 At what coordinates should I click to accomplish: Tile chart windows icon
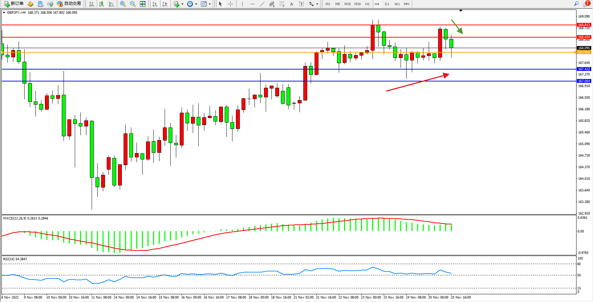tap(143, 4)
